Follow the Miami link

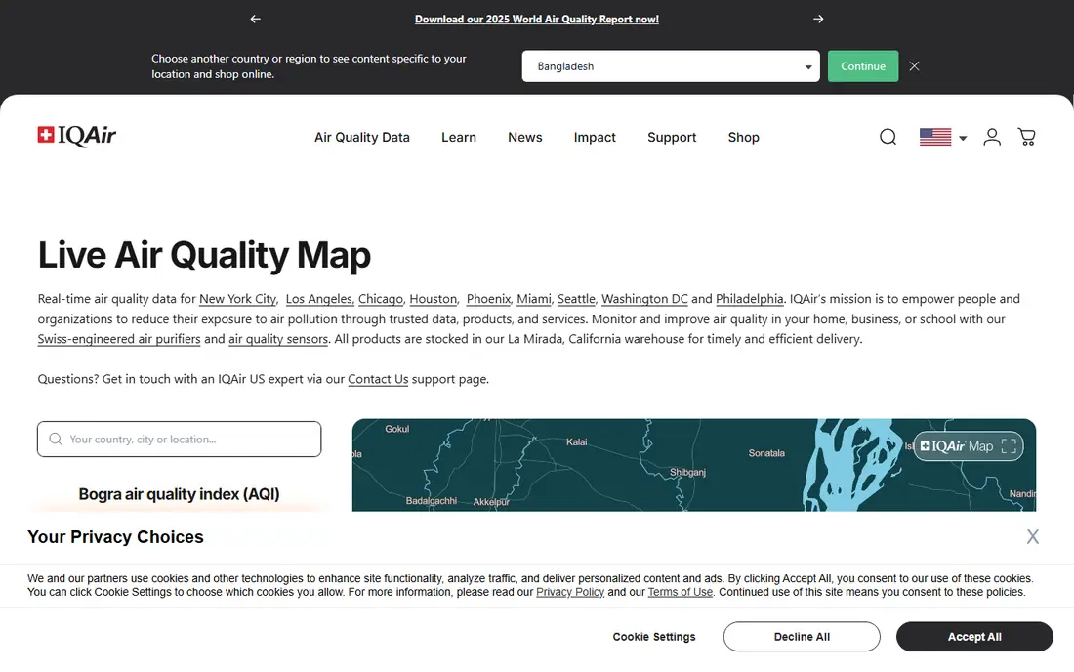[x=533, y=299]
